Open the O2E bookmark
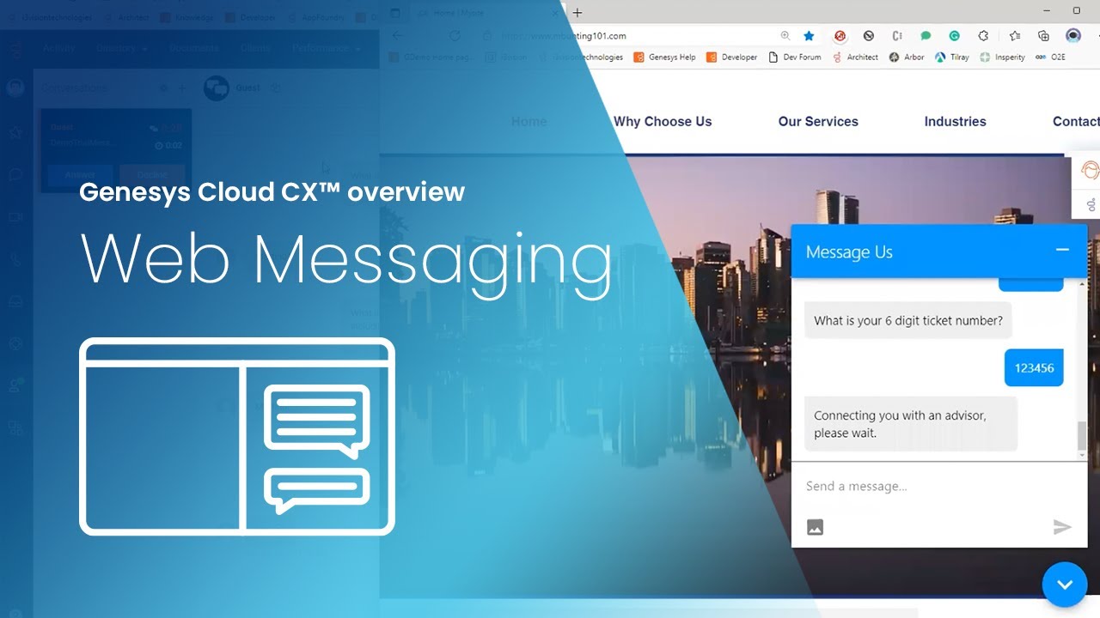This screenshot has height=618, width=1100. [1050, 58]
